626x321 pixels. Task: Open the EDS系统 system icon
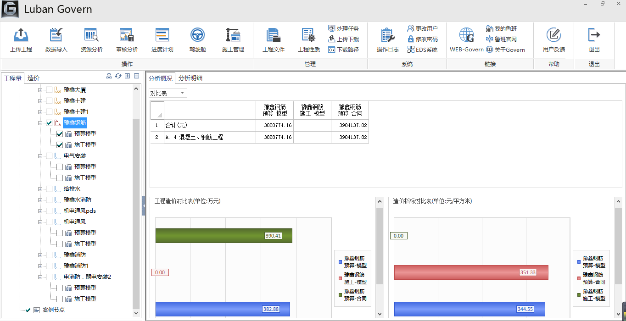[411, 50]
